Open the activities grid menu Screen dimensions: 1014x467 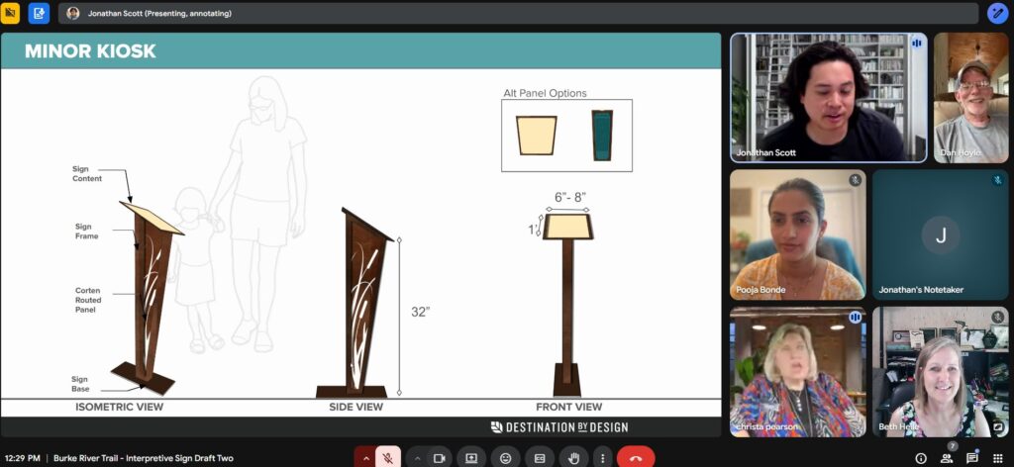pos(998,458)
